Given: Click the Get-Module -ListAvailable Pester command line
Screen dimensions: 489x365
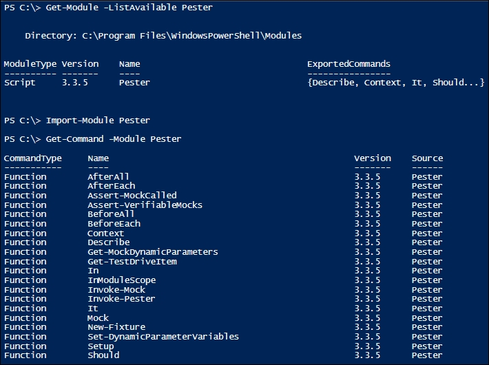Looking at the screenshot, I should (108, 7).
